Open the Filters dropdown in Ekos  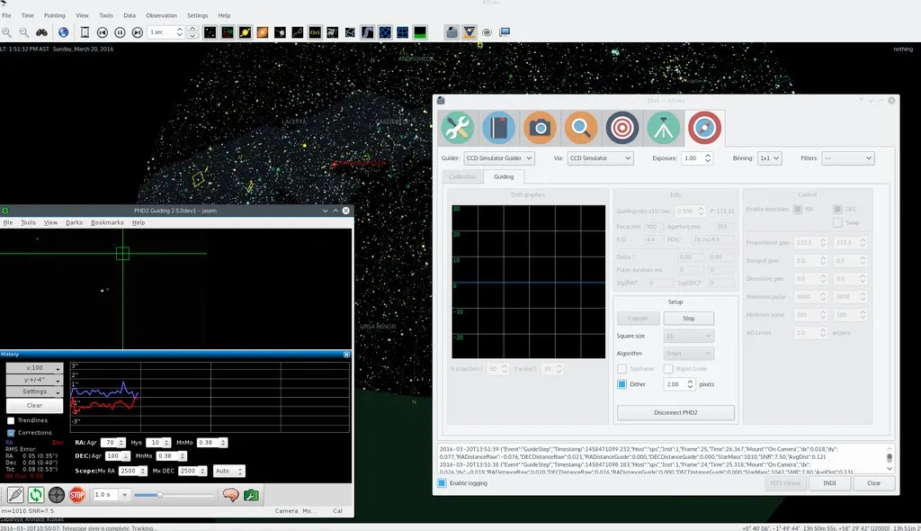[x=847, y=158]
